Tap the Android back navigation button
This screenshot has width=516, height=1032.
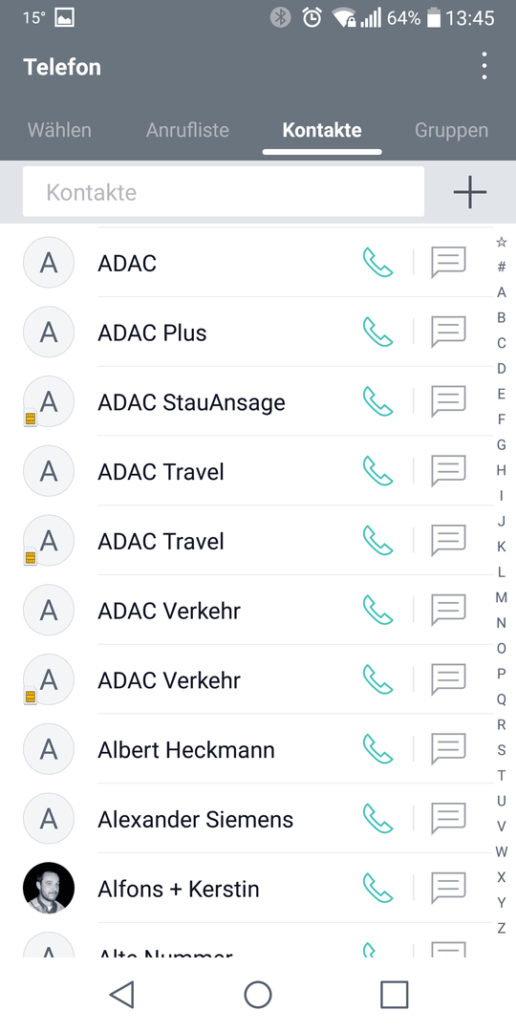click(x=122, y=994)
